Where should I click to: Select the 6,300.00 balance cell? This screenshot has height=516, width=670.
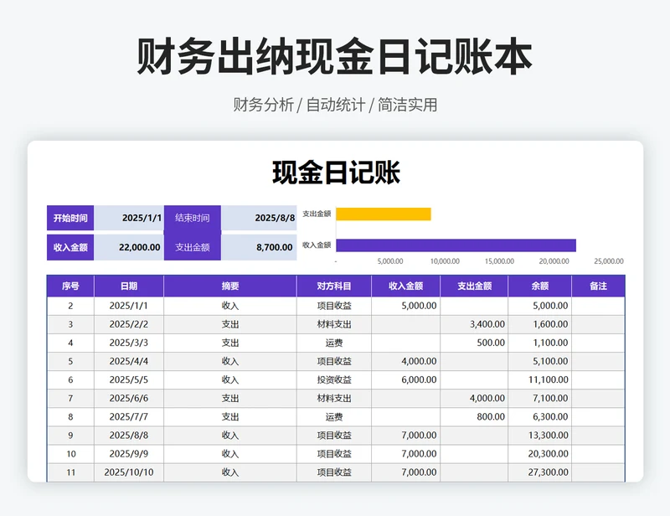pos(540,417)
